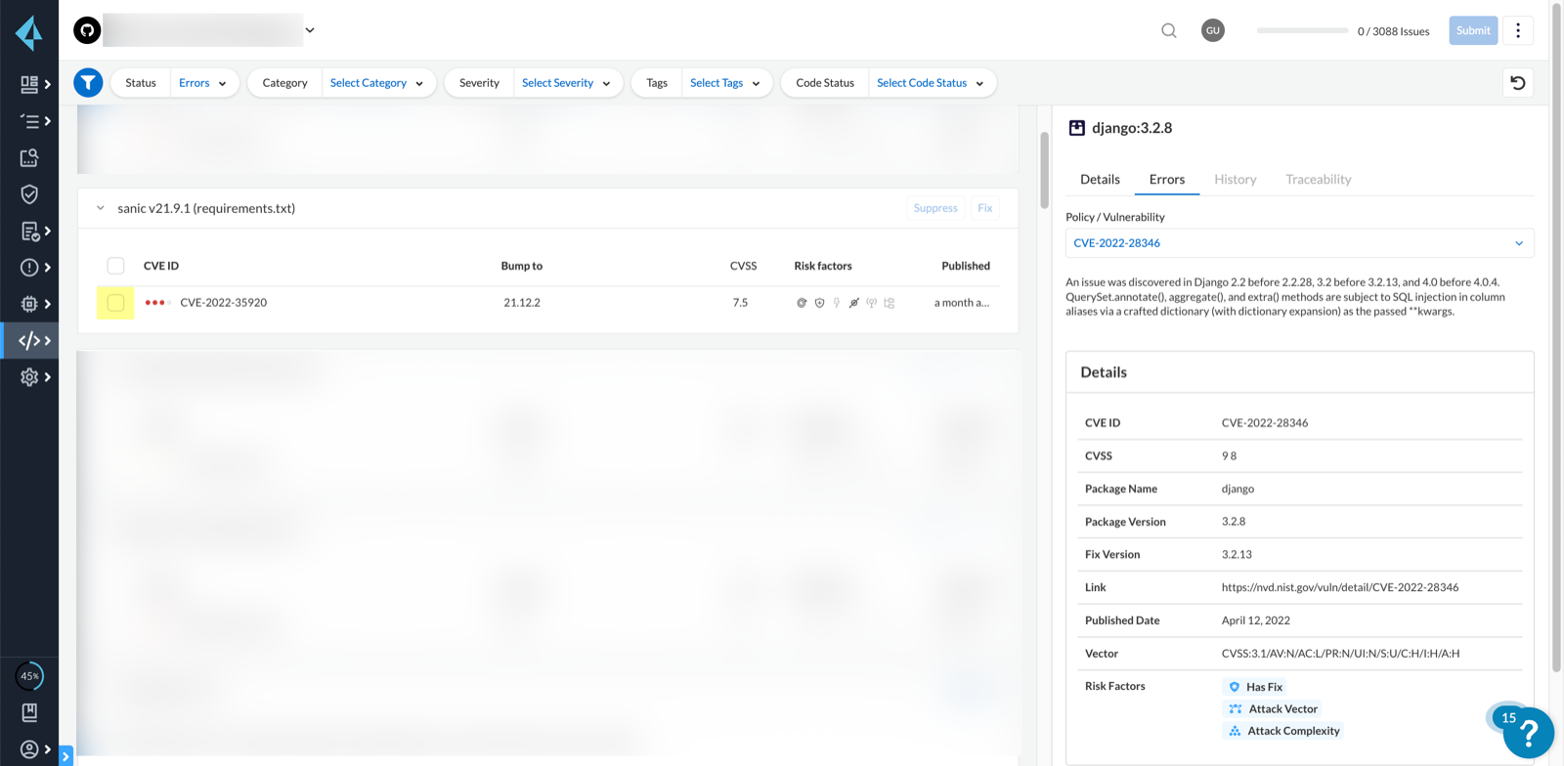
Task: Click the Submit button
Action: tap(1473, 30)
